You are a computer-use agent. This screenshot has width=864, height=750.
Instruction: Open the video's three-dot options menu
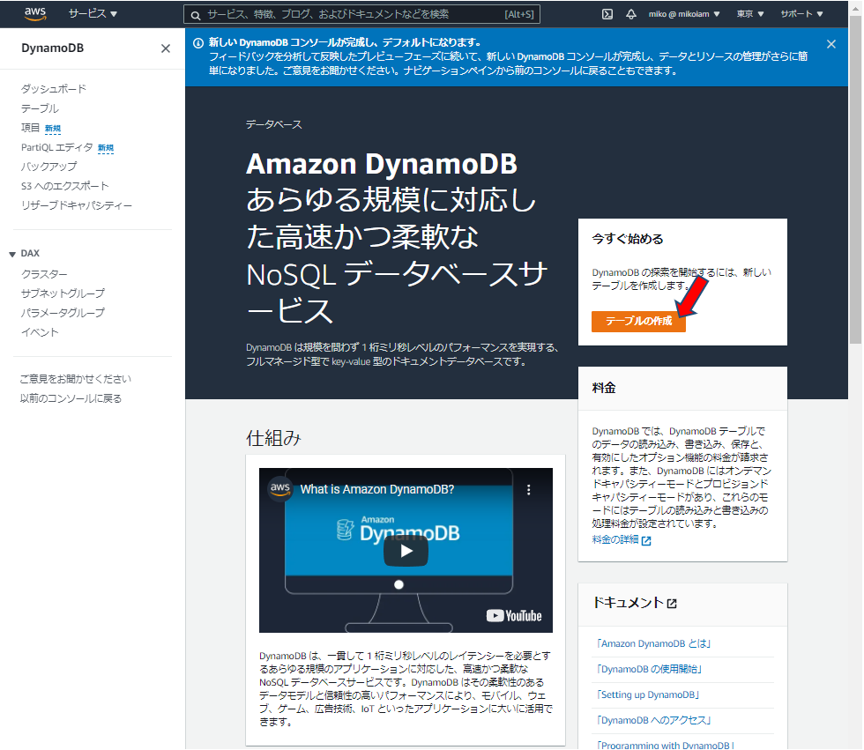(528, 489)
